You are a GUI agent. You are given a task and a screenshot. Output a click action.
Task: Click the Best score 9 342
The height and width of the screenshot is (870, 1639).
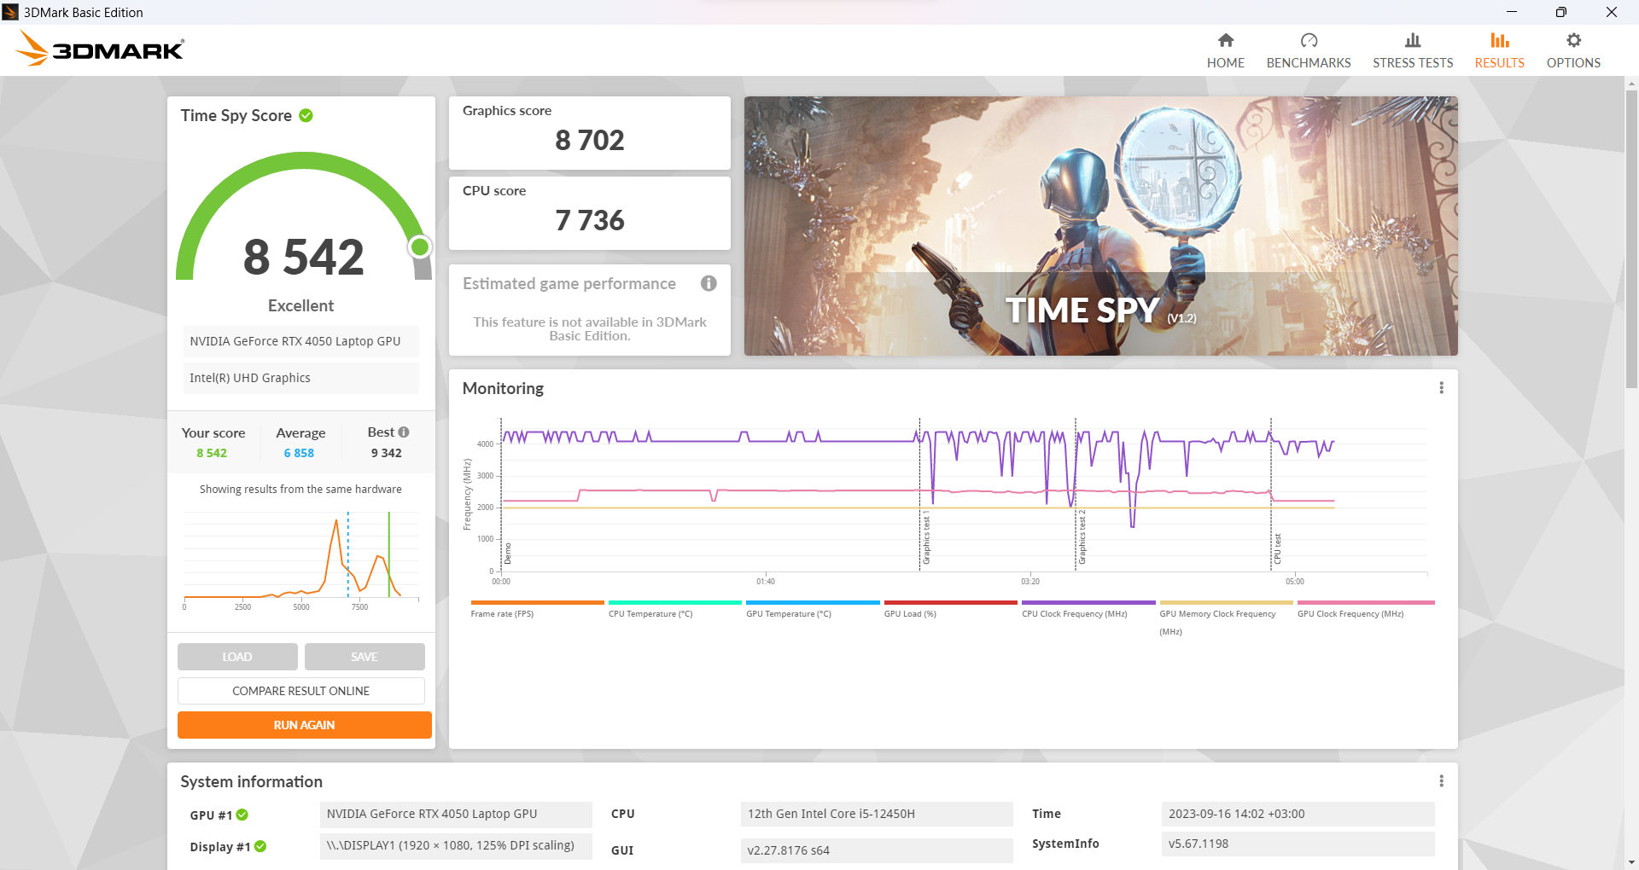tap(387, 453)
